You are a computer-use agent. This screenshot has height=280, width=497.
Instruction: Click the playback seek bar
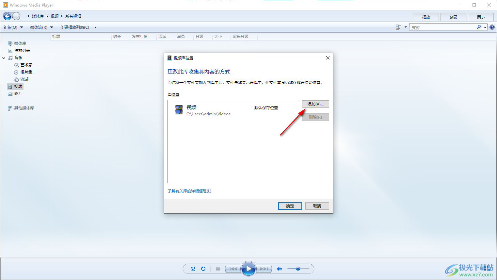[248, 259]
